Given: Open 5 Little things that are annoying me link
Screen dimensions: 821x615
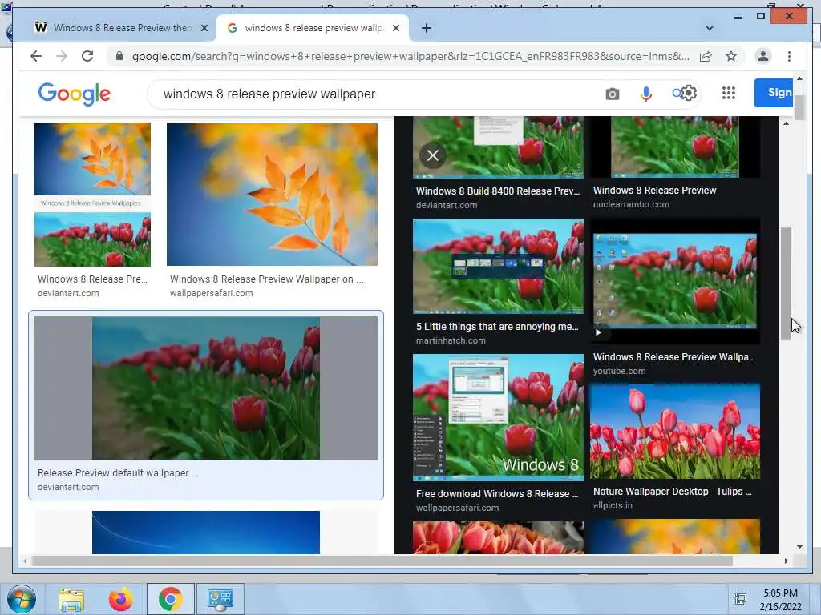Looking at the screenshot, I should click(497, 327).
